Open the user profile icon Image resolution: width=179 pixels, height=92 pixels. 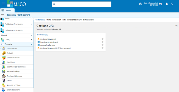(x=167, y=4)
